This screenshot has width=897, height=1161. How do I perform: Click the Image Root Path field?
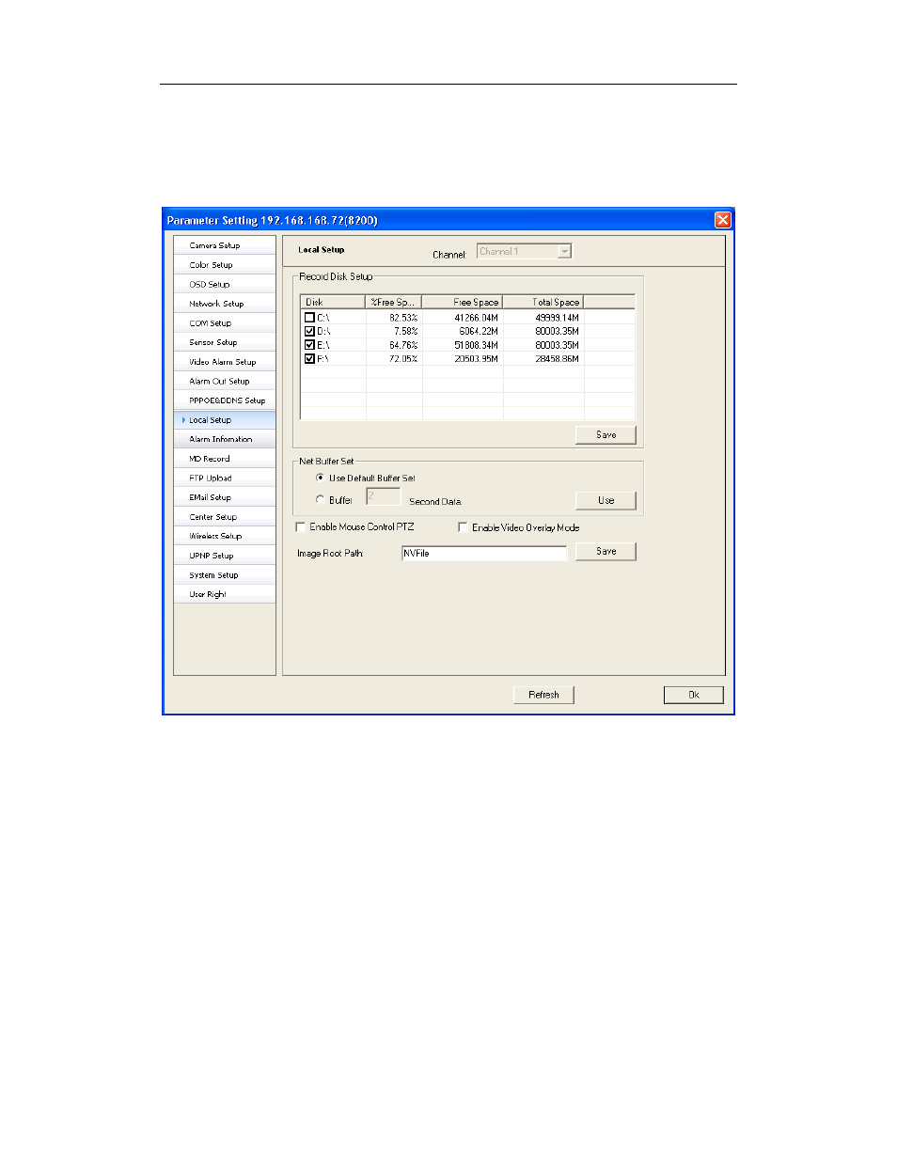484,553
